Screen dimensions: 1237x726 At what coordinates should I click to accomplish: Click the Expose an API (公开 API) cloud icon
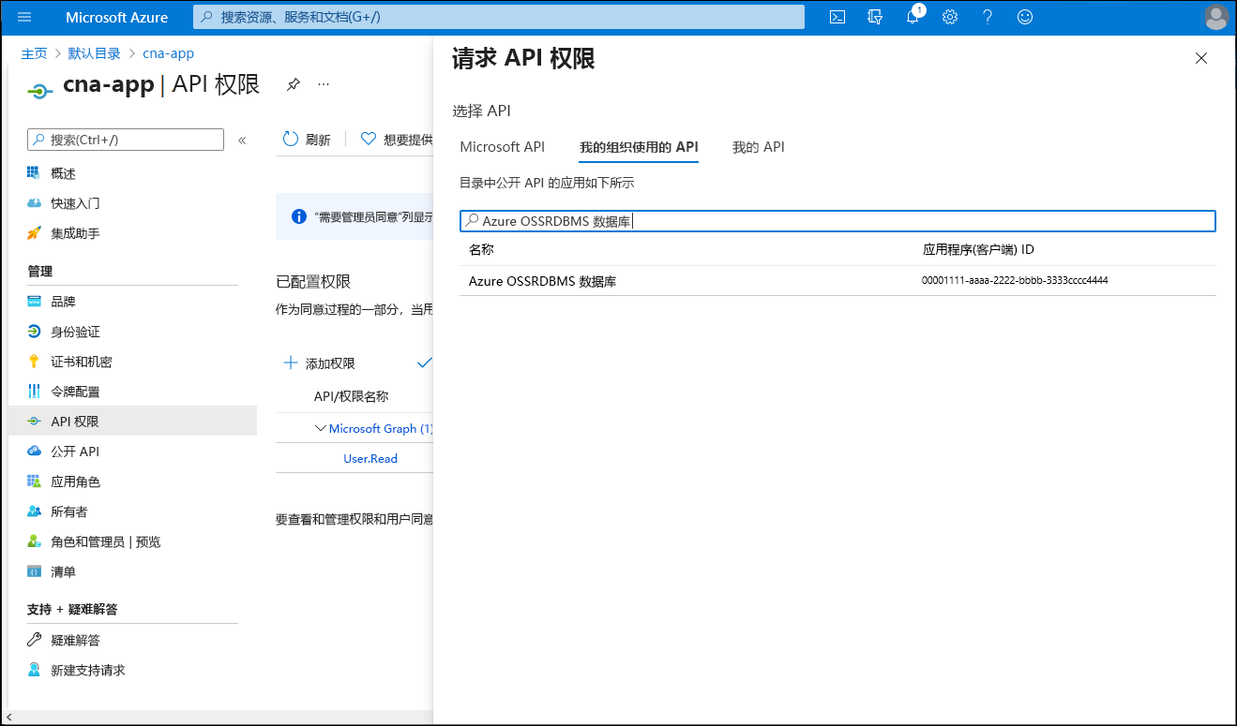point(34,452)
